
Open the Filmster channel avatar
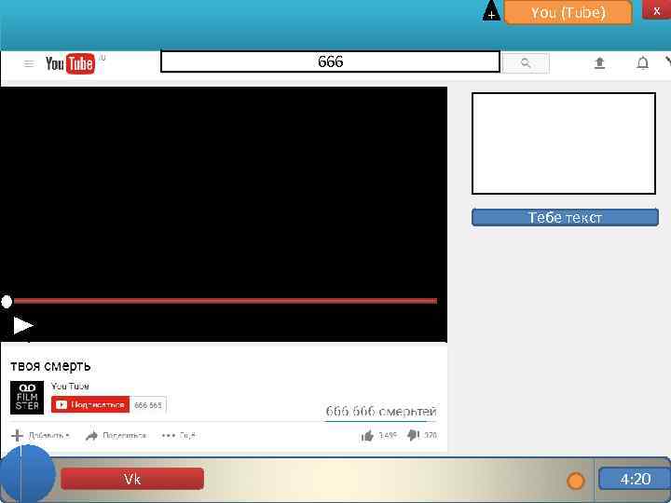tap(27, 398)
